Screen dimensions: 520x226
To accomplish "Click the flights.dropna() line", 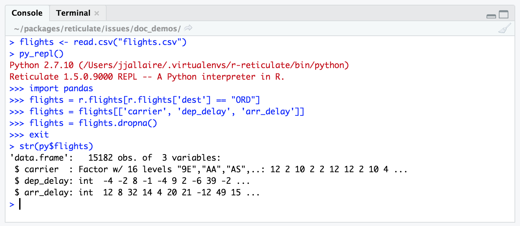I will 93,123.
